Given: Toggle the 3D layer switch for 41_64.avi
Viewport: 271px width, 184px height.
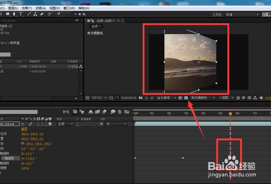Looking at the screenshot, I should click(x=50, y=124).
